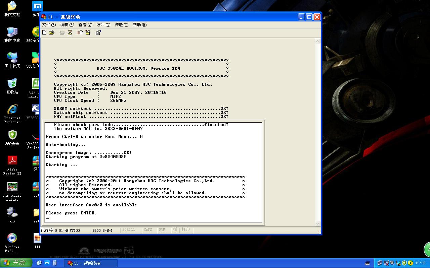Image resolution: width=430 pixels, height=268 pixels.
Task: Click the Send file toolbar icon
Action: point(80,32)
